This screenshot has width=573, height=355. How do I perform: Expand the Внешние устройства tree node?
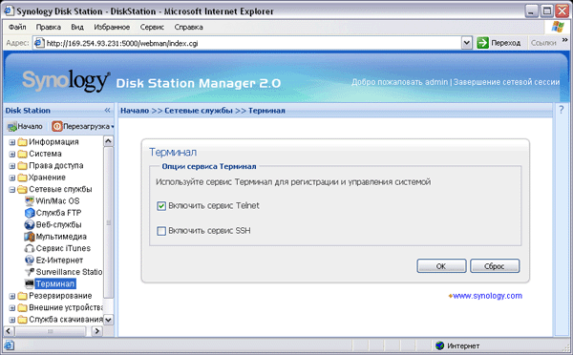(x=12, y=308)
